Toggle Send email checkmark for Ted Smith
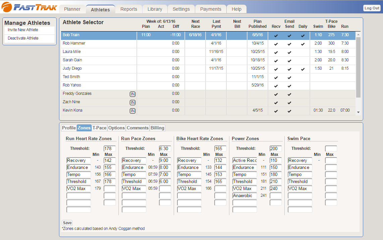Viewport: 383px width, 240px height. 289,77
